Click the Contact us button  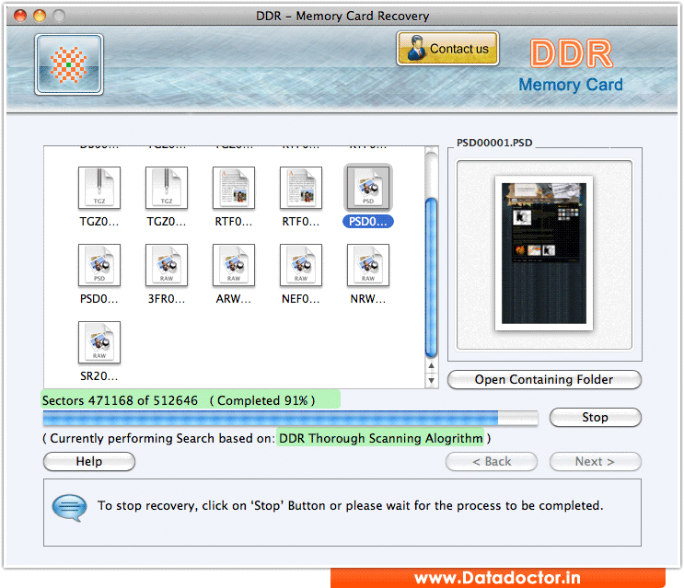(447, 49)
